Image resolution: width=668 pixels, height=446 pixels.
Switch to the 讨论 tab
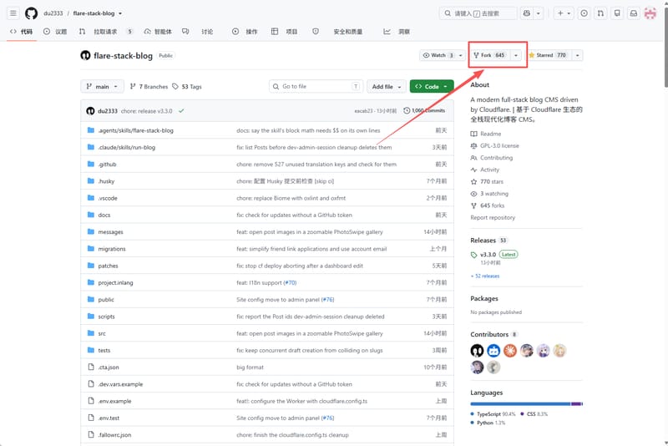coord(198,32)
